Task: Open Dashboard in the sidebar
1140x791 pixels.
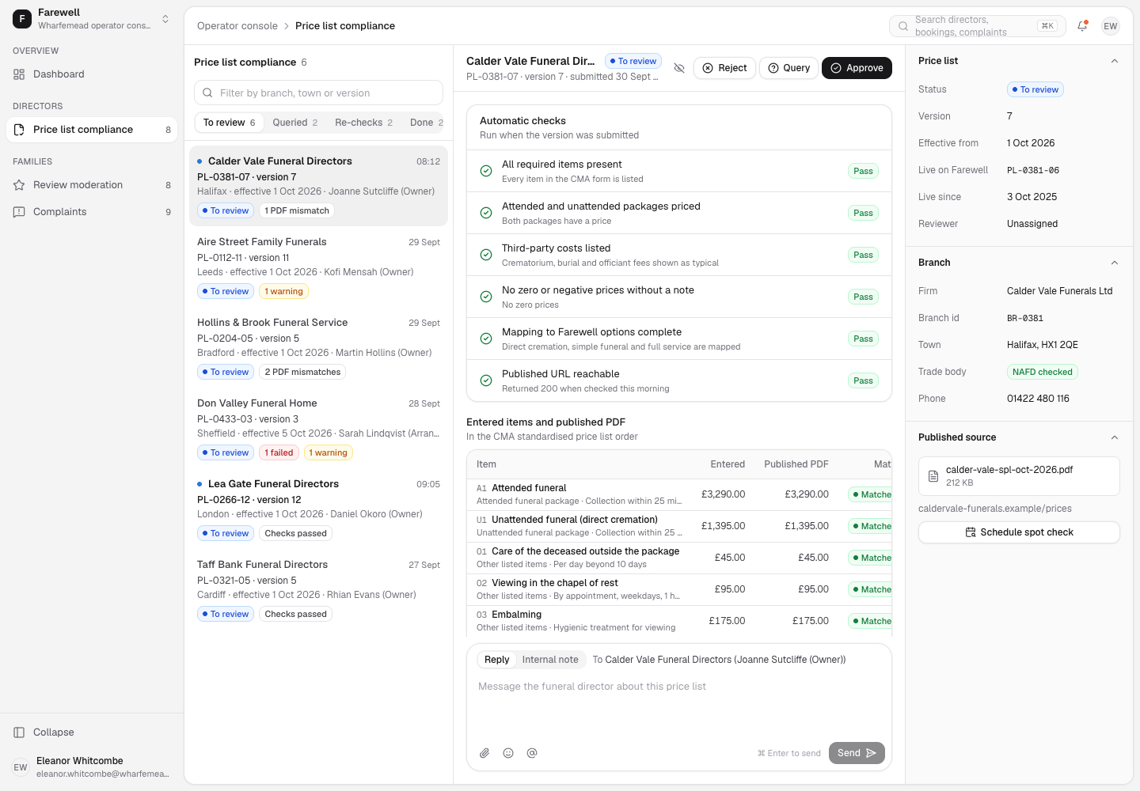Action: pyautogui.click(x=92, y=74)
